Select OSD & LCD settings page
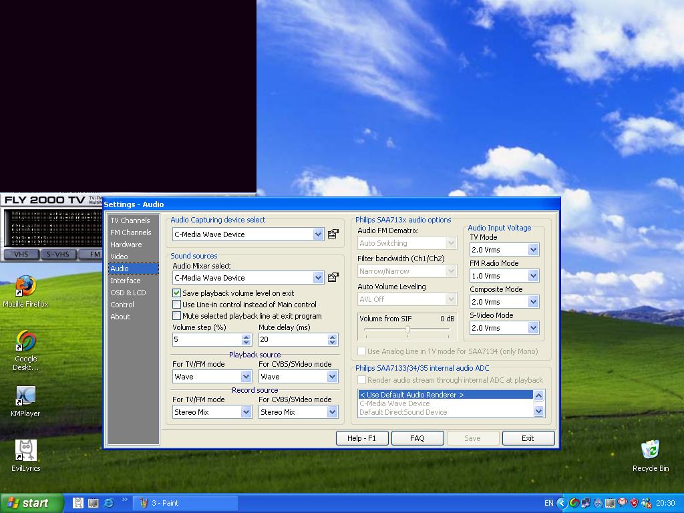This screenshot has height=513, width=684. point(128,293)
